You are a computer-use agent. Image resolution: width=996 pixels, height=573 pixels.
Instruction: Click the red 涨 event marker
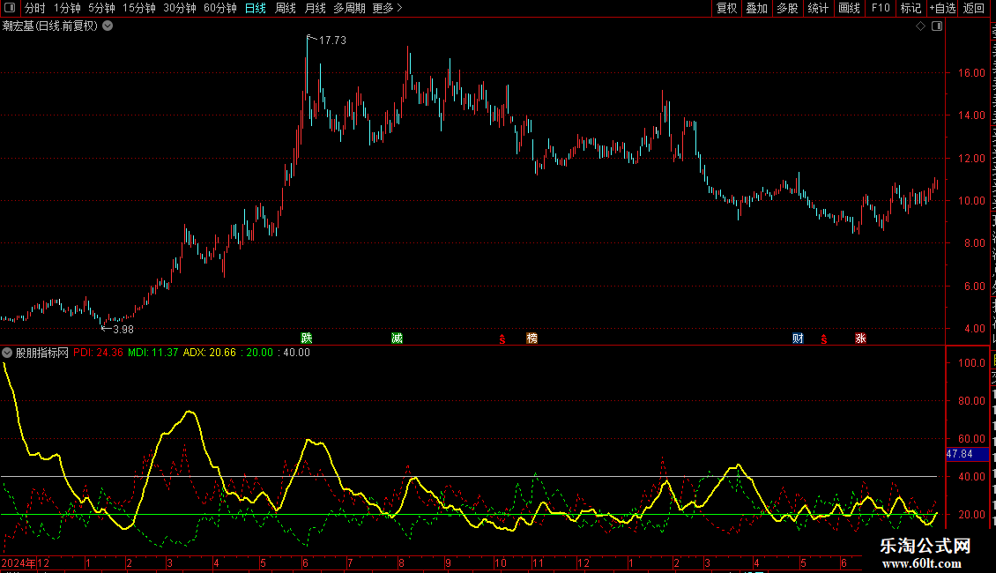(860, 338)
